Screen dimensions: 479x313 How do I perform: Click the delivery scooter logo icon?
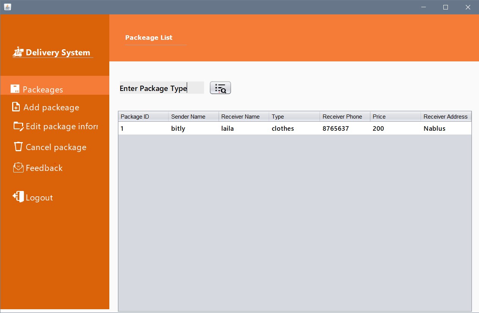[x=18, y=52]
